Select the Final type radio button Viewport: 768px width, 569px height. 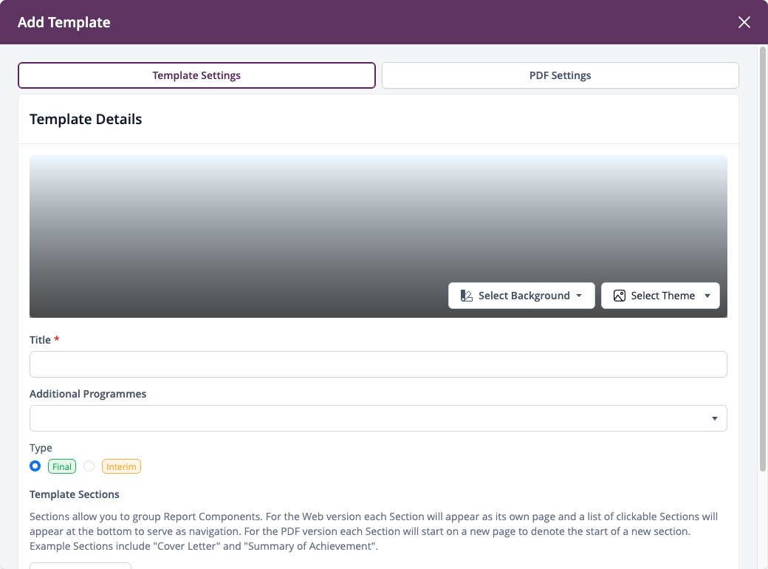35,466
